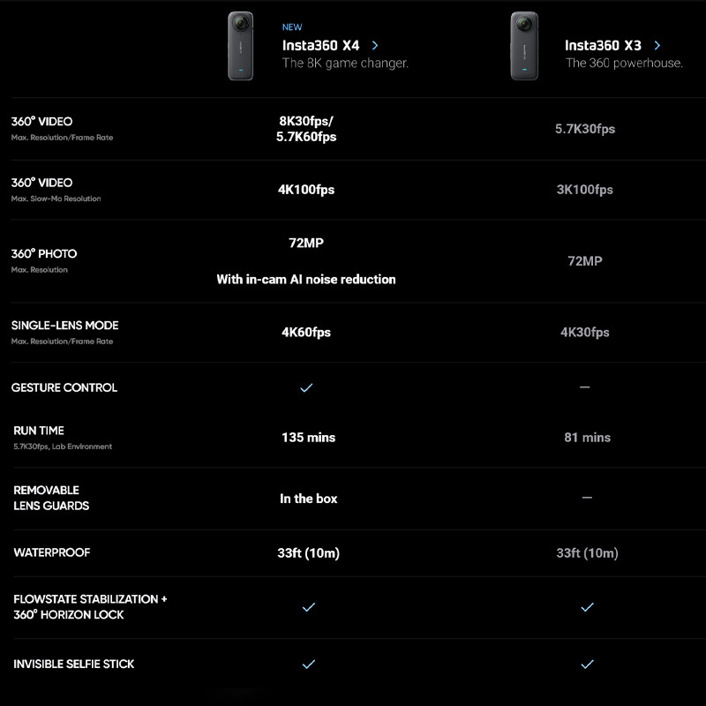The height and width of the screenshot is (706, 706).
Task: Click the X4 135 mins run time
Action: coord(308,437)
